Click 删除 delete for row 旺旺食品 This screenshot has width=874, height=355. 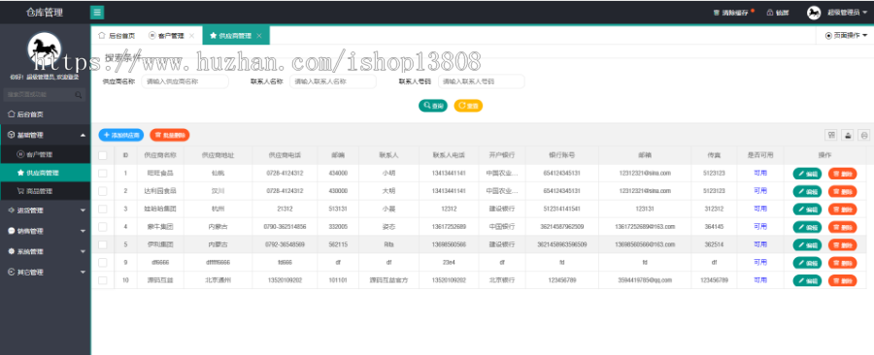(842, 174)
